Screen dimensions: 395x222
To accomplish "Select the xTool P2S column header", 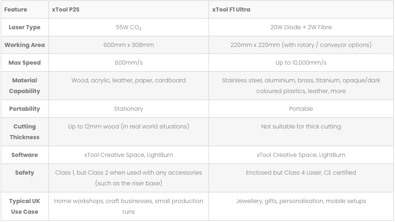I will [x=129, y=9].
